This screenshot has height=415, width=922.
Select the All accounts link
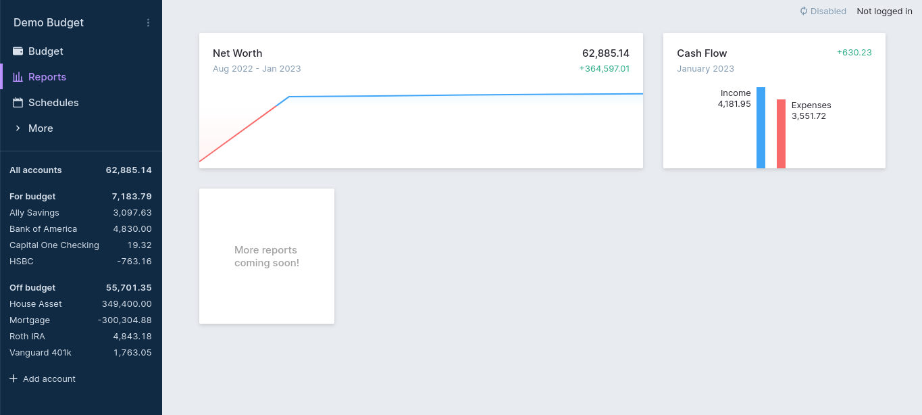[36, 170]
